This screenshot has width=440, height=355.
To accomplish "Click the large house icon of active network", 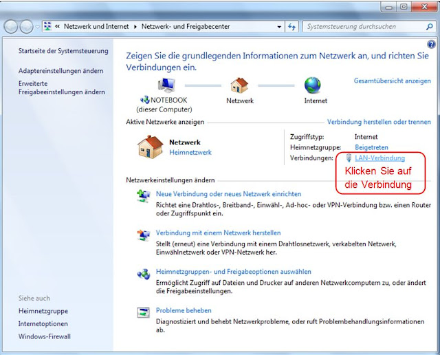I will tap(151, 147).
